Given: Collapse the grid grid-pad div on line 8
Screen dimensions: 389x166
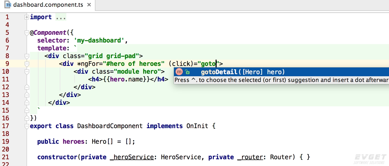Looking at the screenshot, I should click(27, 56).
